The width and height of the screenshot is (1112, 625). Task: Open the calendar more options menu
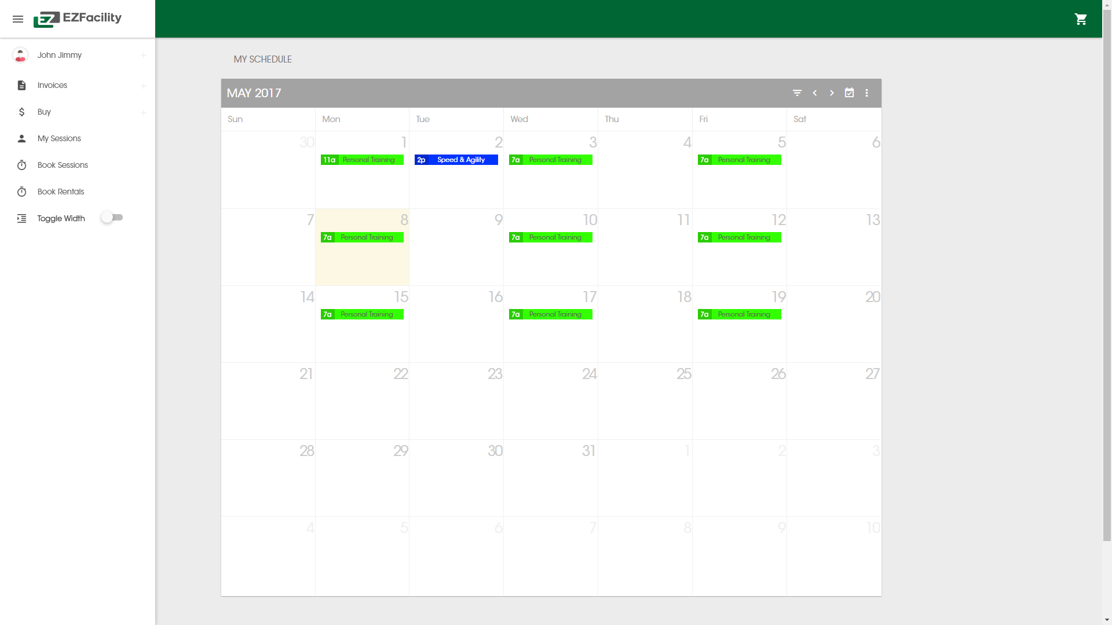pos(866,93)
